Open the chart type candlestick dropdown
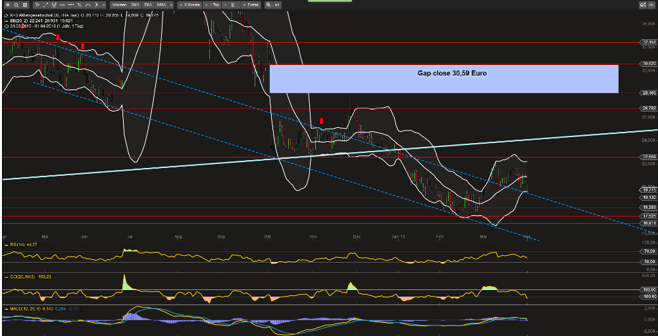Image resolution: width=658 pixels, height=336 pixels. 231,5
